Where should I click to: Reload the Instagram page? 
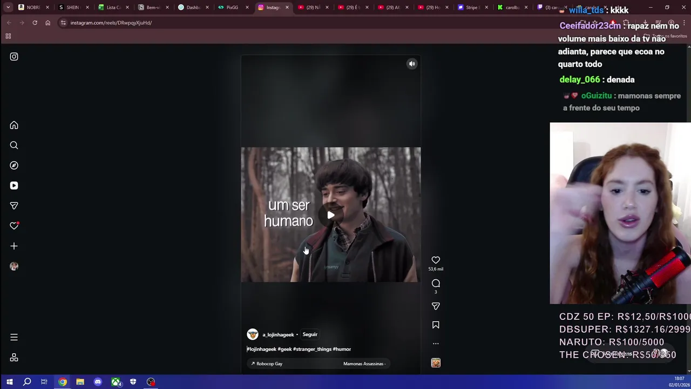coord(35,23)
